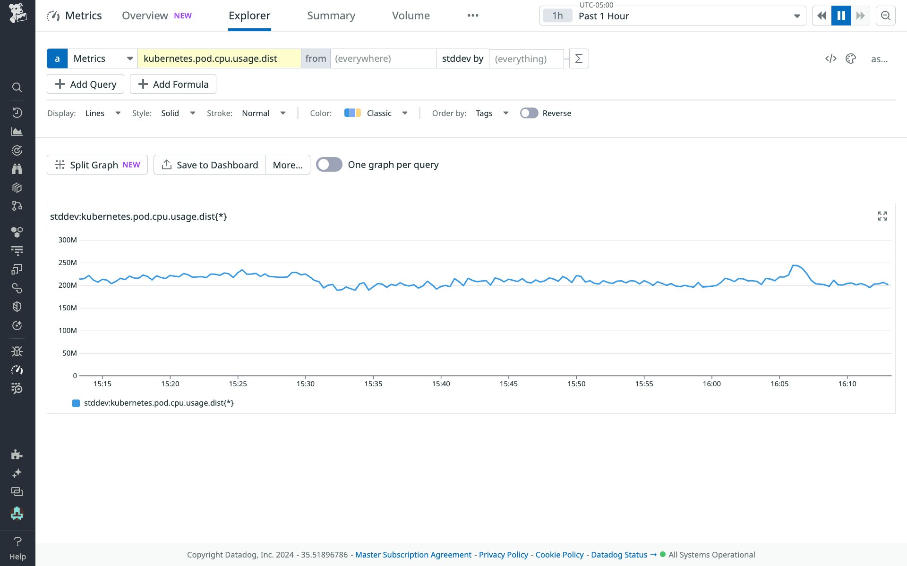This screenshot has width=907, height=566.
Task: Open the code view </> icon
Action: [831, 58]
